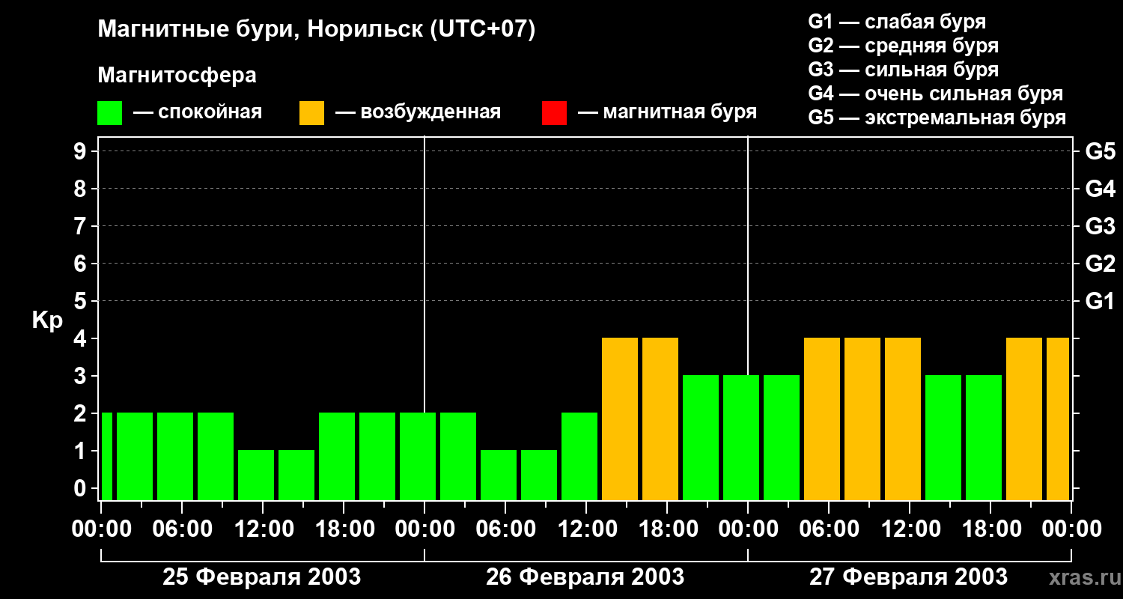The width and height of the screenshot is (1123, 599).
Task: Click the 'Магнитосфера' legend heading
Action: 177,76
